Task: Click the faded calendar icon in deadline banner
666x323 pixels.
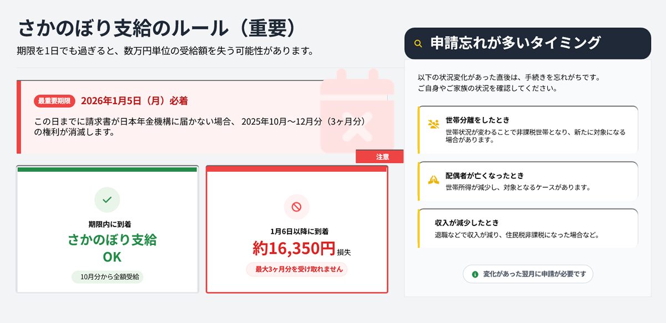Action: [357, 114]
